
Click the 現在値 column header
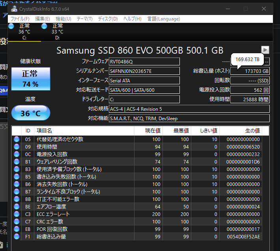point(148,131)
